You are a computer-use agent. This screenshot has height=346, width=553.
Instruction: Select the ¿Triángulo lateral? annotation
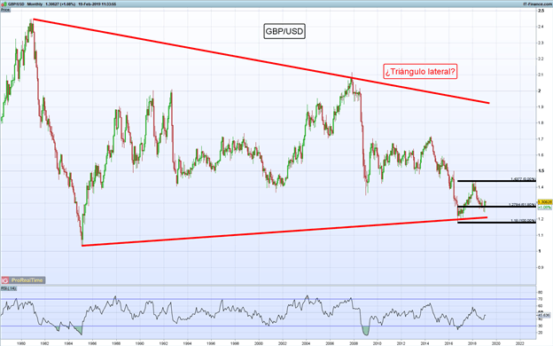[x=420, y=72]
